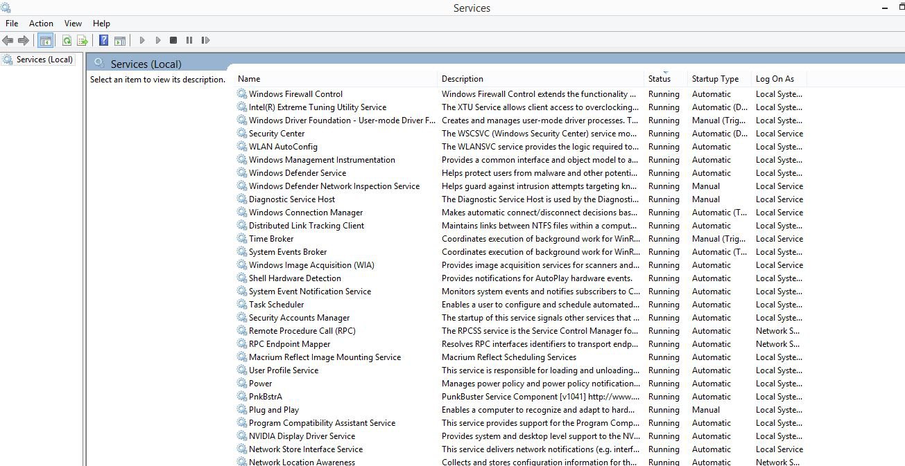Screen dimensions: 905x466
Task: Click the Services app icon in the title bar
Action: 6,8
